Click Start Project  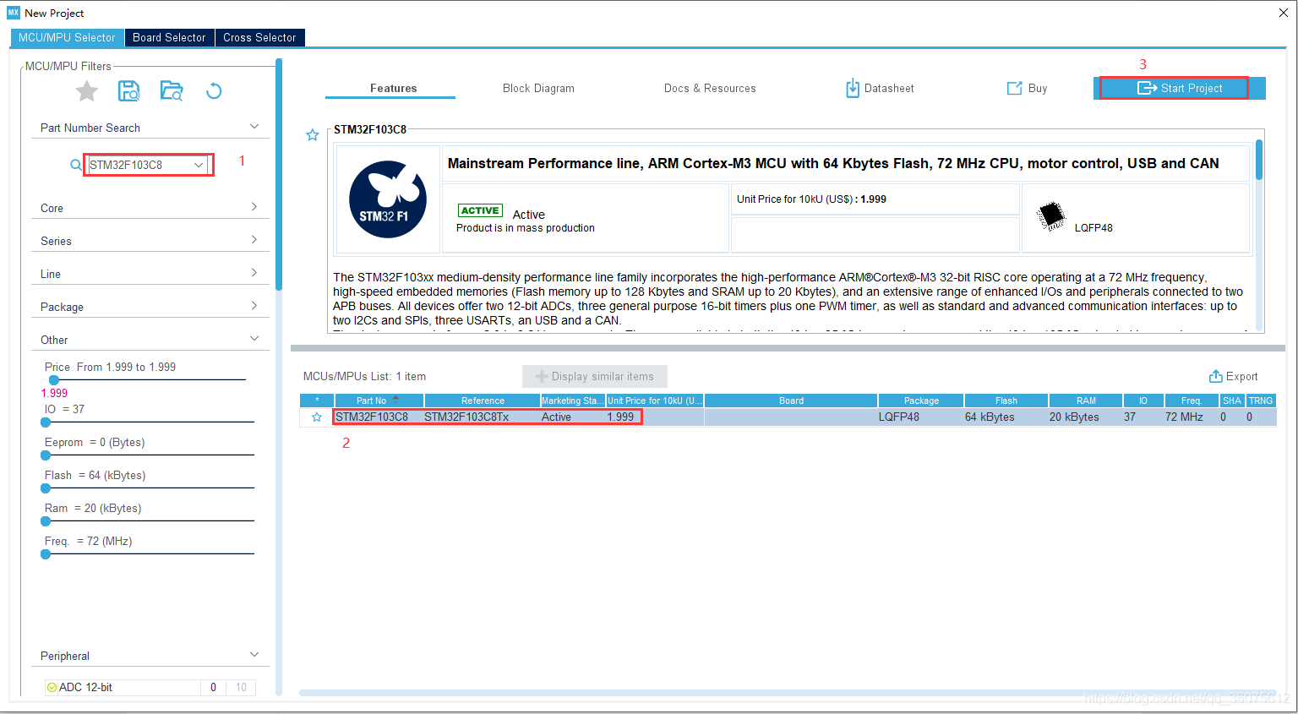1180,88
